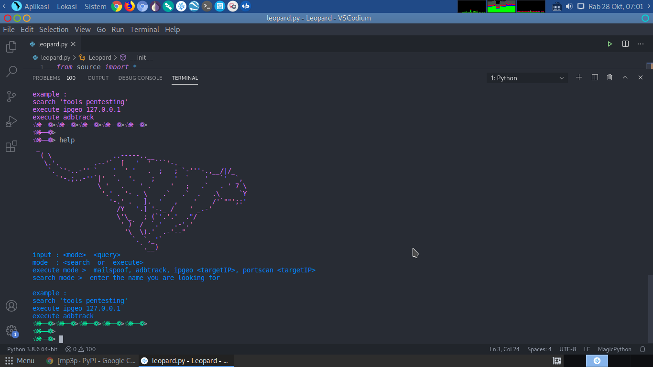Open the Lokasi menu in top panel
Viewport: 653px width, 367px height.
tap(67, 6)
